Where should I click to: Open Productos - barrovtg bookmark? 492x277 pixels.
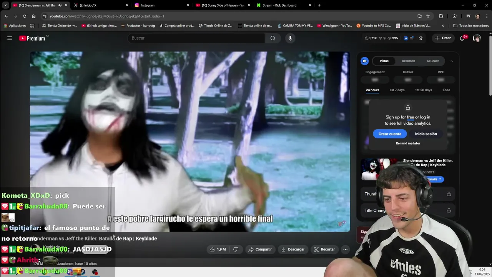[x=138, y=26]
